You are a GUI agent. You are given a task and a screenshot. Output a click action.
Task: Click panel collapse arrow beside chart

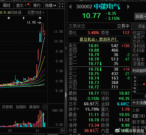(66, 95)
